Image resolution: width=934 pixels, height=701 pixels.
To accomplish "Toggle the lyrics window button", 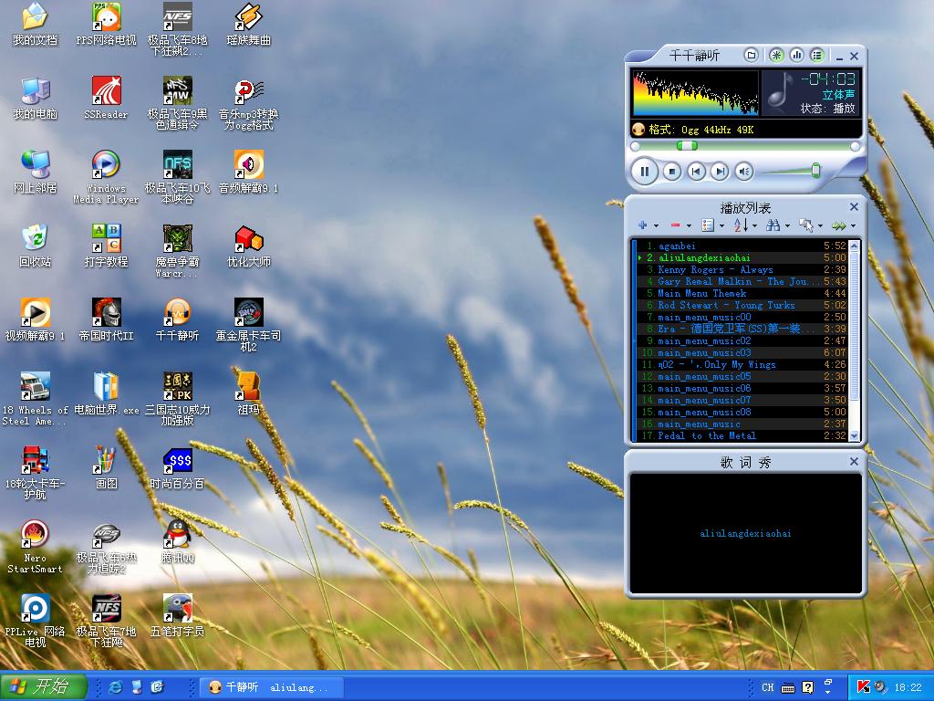I will pos(776,56).
